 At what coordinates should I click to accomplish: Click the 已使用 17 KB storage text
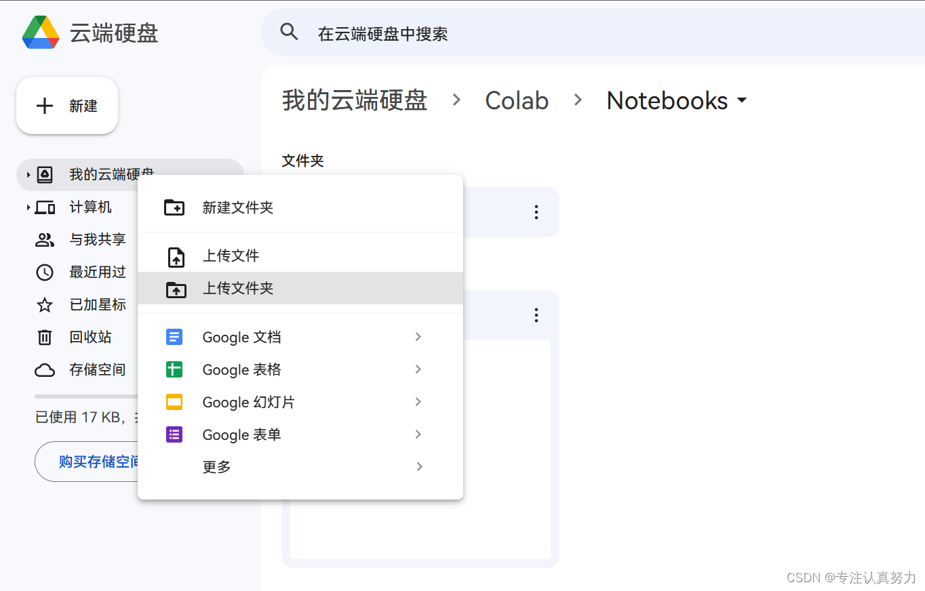86,417
